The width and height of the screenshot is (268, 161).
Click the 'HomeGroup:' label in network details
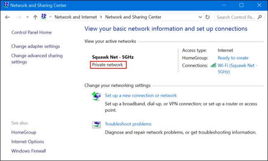pos(195,58)
